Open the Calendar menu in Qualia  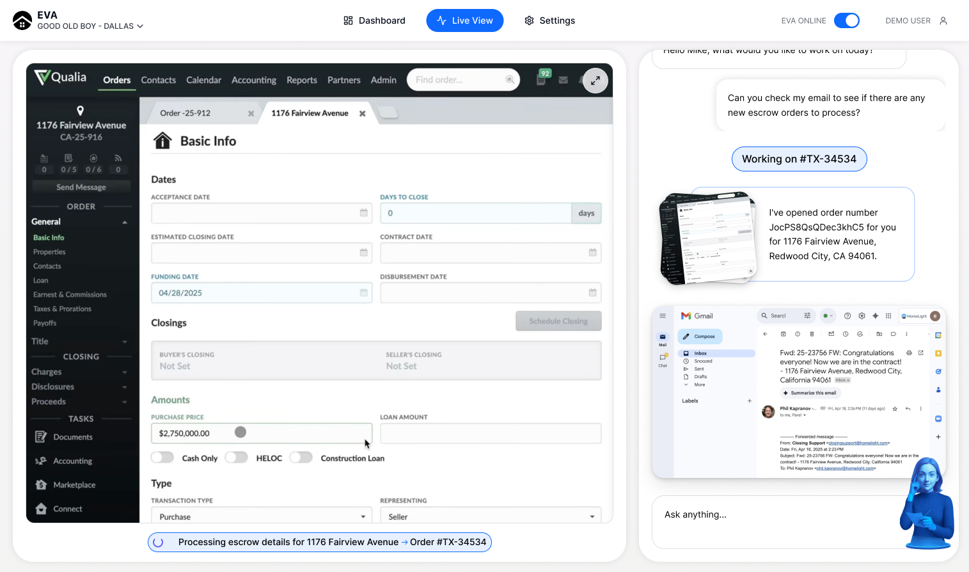click(204, 80)
